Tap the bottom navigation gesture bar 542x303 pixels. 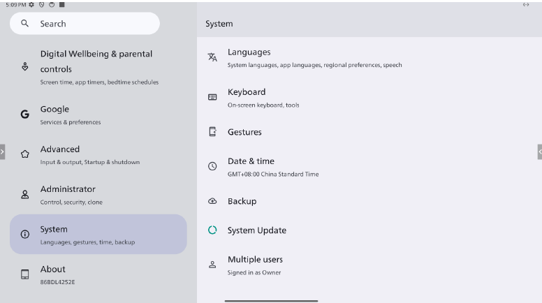tap(271, 300)
